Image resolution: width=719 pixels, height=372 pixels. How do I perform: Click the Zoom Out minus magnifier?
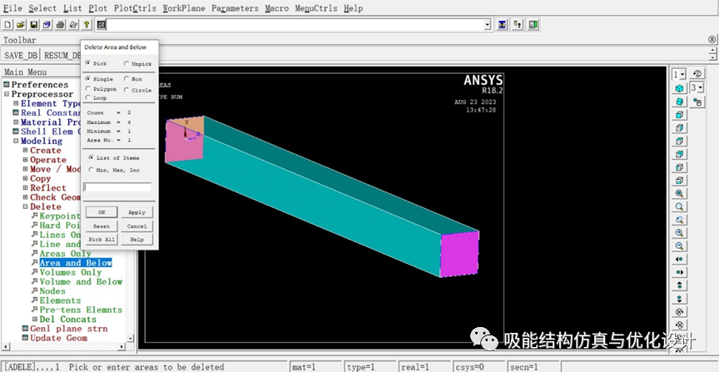click(680, 246)
